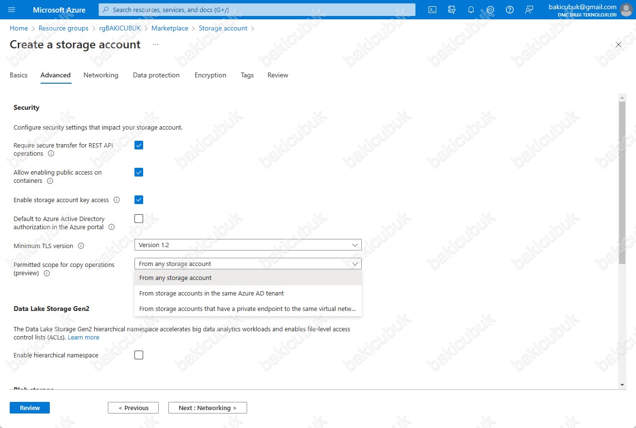Show info for Allow public access on containers
This screenshot has height=428, width=636.
[50, 181]
